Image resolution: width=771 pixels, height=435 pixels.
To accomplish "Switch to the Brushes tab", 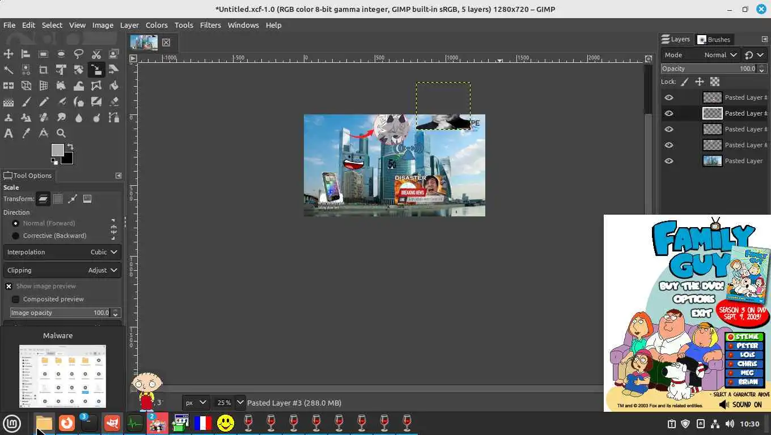I will point(714,40).
